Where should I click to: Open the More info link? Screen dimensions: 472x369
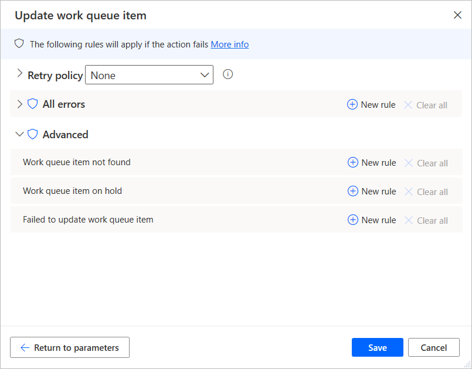point(230,45)
